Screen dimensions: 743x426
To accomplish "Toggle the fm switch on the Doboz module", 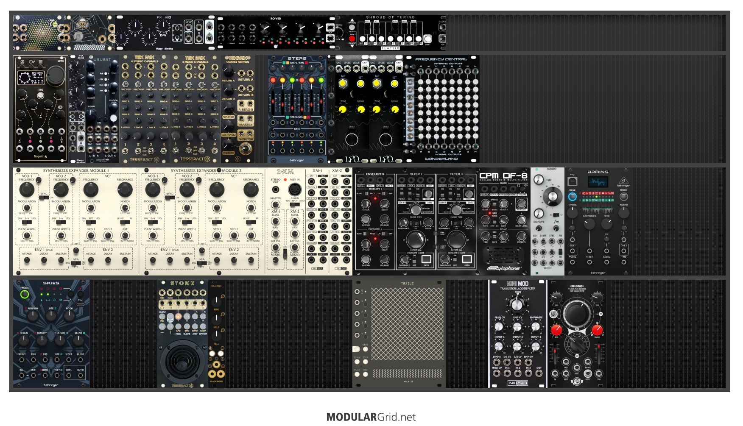I will pyautogui.click(x=556, y=215).
